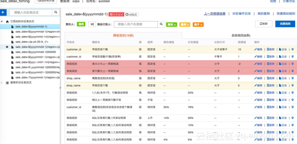Click the 模板名 column header
The height and width of the screenshot is (144, 297).
click(96, 42)
